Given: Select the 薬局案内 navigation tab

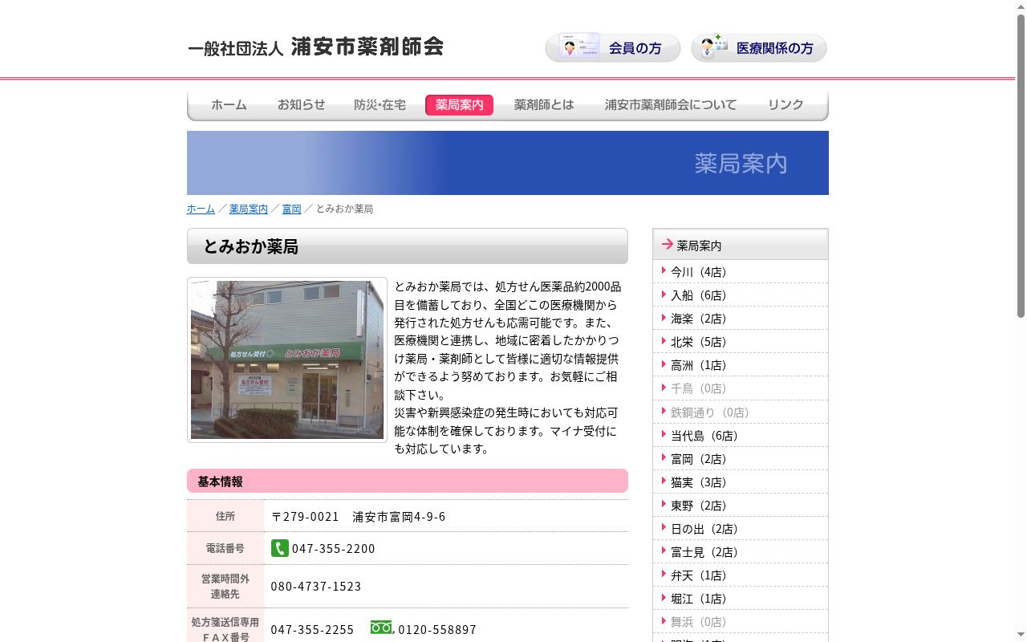Looking at the screenshot, I should (x=459, y=105).
